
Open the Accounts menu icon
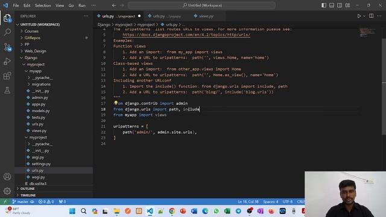pyautogui.click(x=7, y=177)
